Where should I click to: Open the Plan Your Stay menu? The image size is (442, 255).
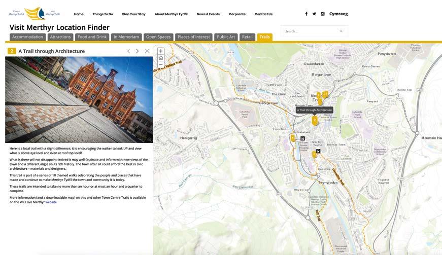point(133,14)
